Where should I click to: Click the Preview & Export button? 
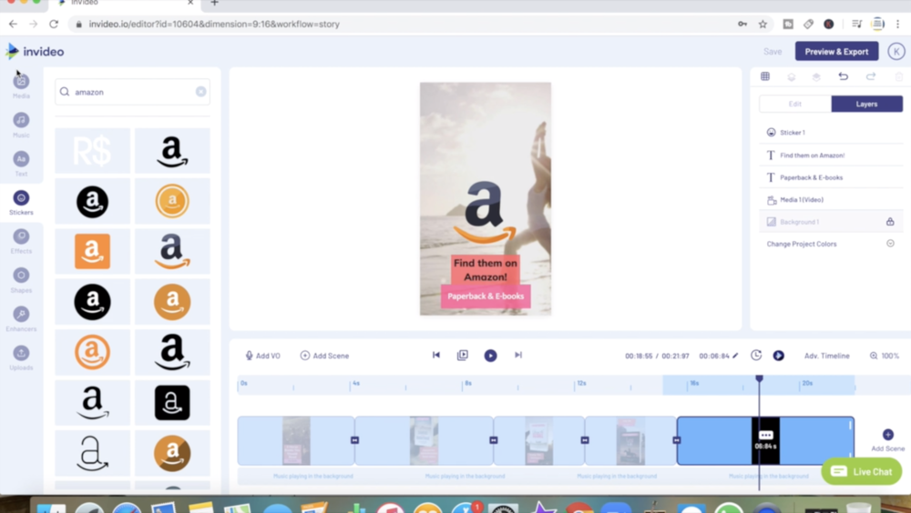836,52
